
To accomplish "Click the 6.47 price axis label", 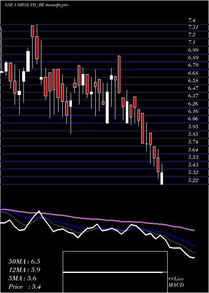I will pos(193,88).
